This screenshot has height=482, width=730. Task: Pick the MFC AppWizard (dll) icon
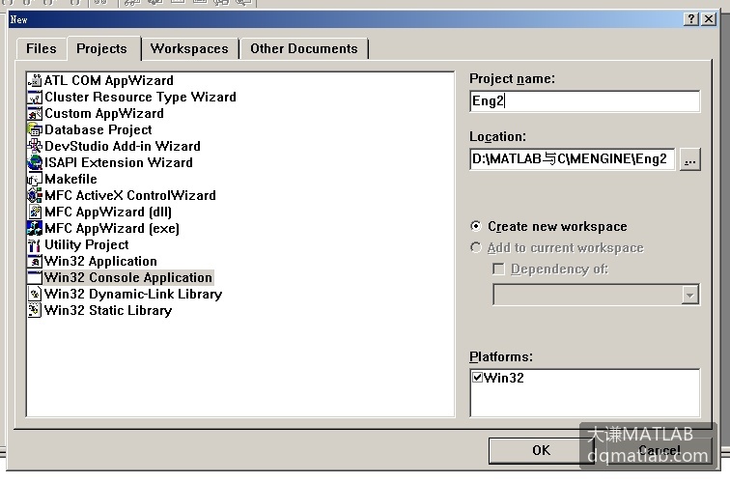(x=35, y=212)
